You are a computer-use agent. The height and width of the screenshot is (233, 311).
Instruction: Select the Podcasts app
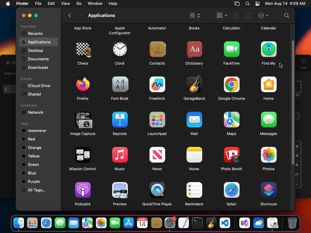(x=83, y=190)
